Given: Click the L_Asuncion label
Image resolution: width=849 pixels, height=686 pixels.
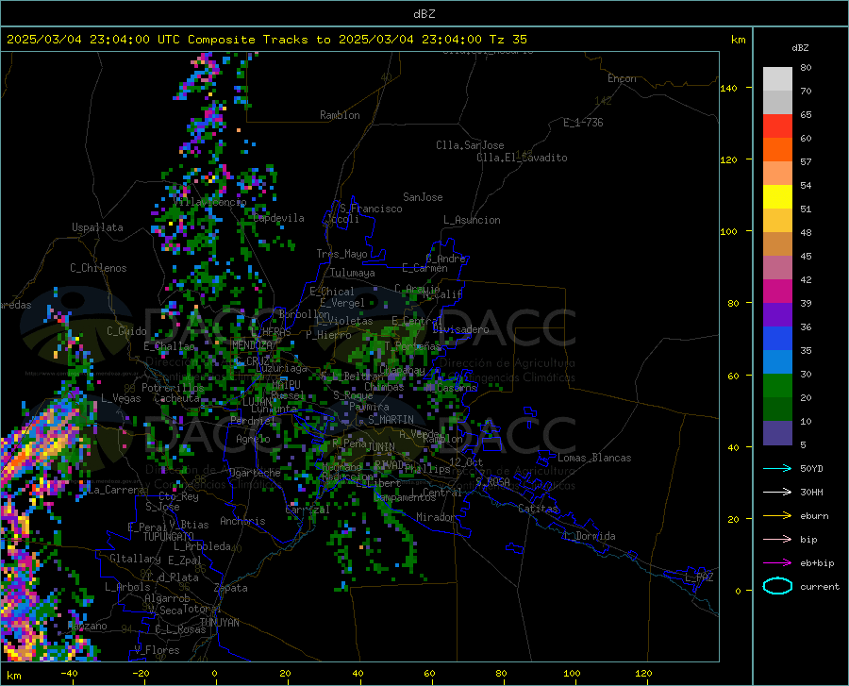Looking at the screenshot, I should pos(472,220).
